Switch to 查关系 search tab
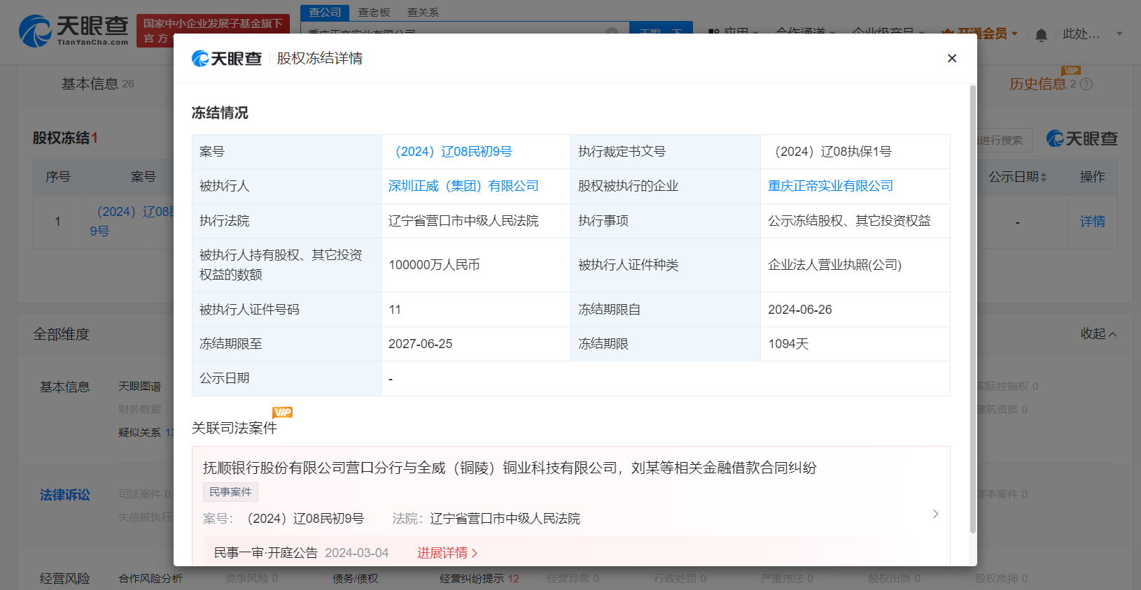Screen dimensions: 1141x590 (x=423, y=13)
